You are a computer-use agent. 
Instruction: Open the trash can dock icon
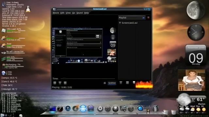[x=155, y=108]
